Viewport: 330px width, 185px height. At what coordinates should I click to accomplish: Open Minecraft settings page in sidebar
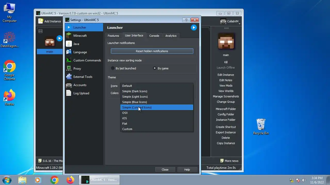click(84, 36)
